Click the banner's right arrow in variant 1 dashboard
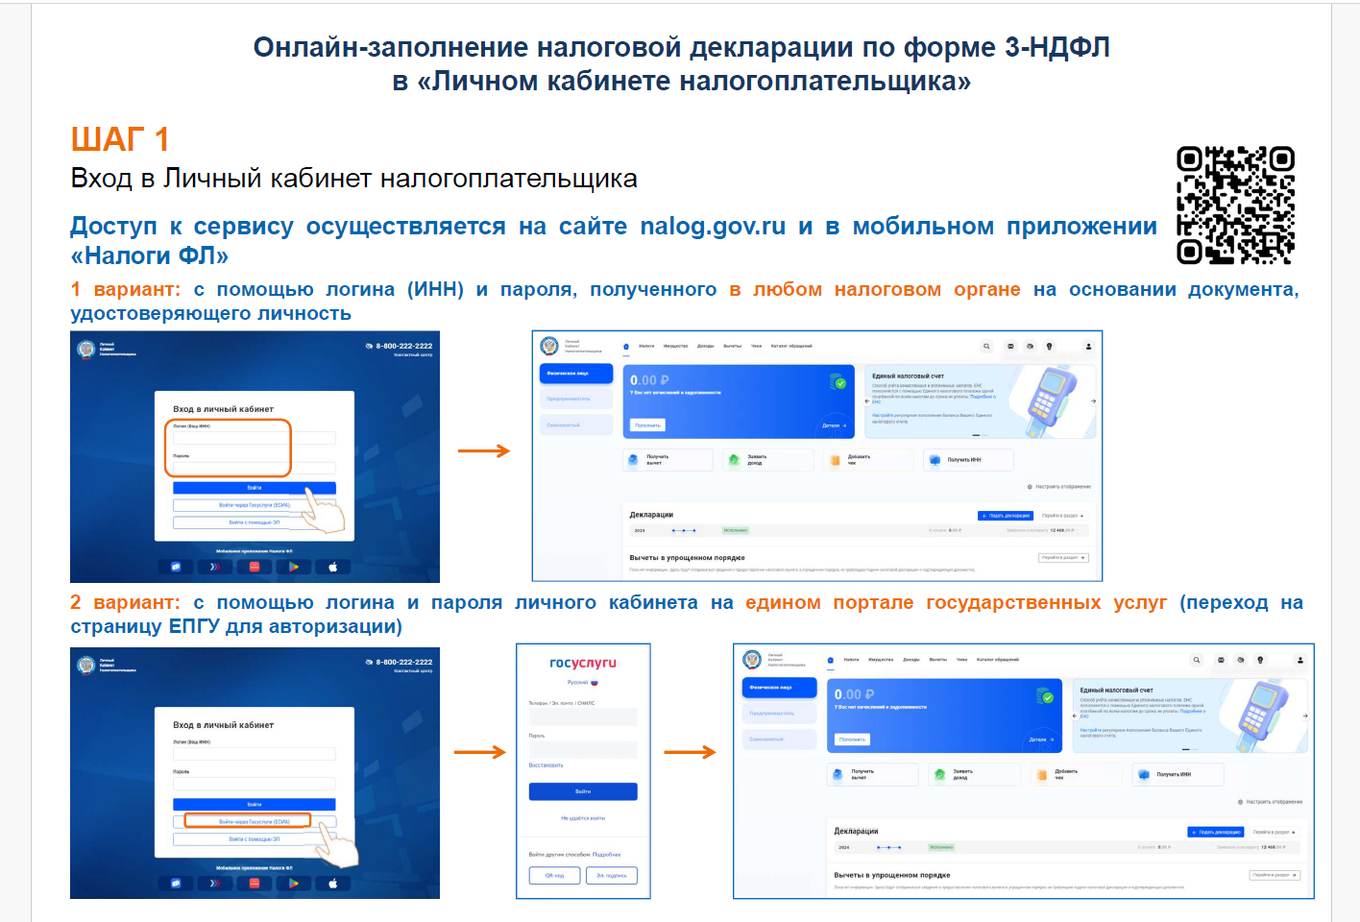Image resolution: width=1360 pixels, height=922 pixels. pyautogui.click(x=1093, y=400)
